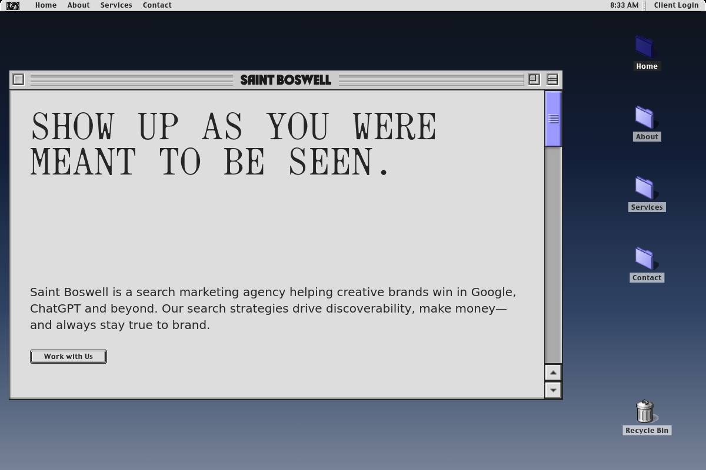The height and width of the screenshot is (470, 706).
Task: Open the About menu in menu bar
Action: 78,5
